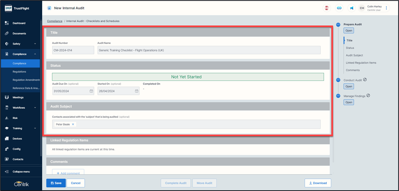Click the Risk triangle icon
This screenshot has width=399, height=191.
pyautogui.click(x=7, y=118)
